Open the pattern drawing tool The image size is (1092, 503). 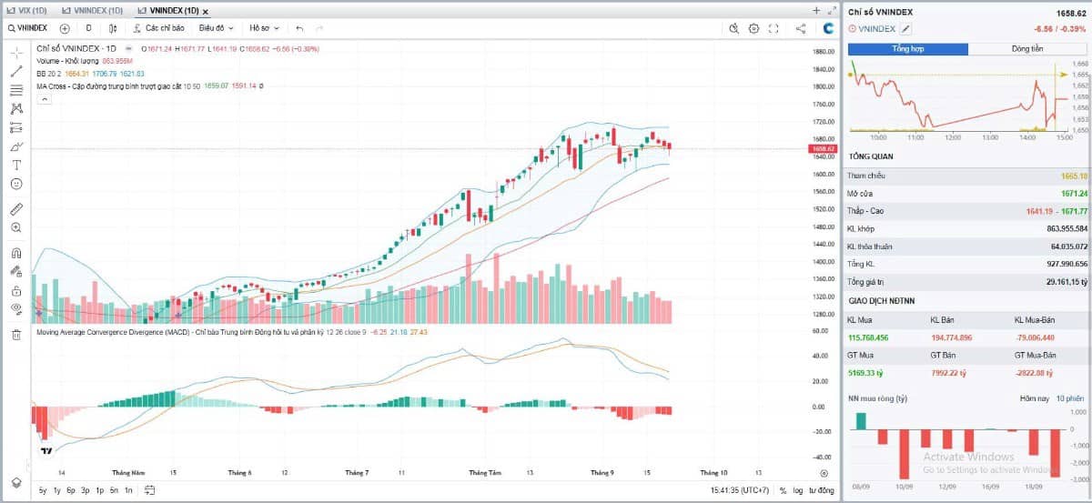(15, 108)
